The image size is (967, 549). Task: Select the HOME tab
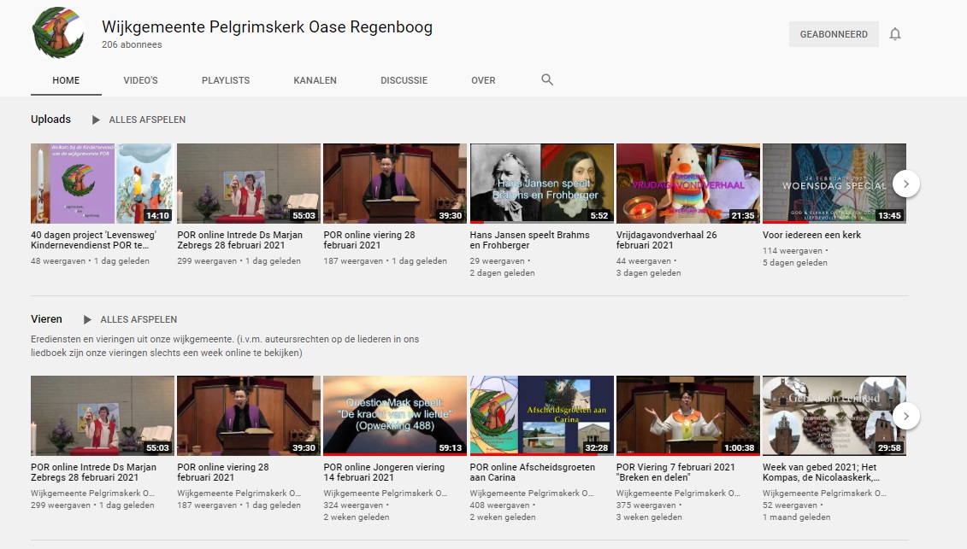tap(66, 80)
